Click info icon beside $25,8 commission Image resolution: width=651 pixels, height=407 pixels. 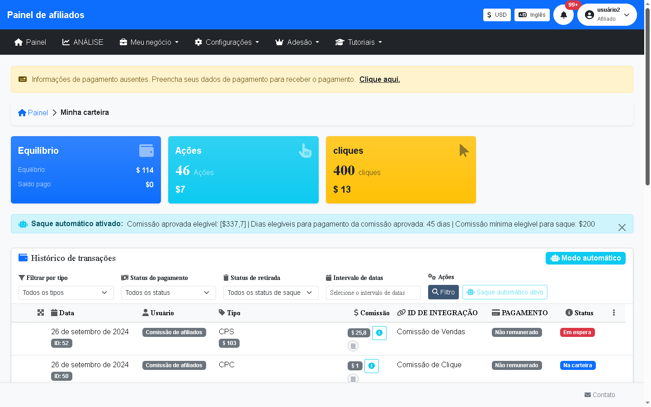(379, 333)
